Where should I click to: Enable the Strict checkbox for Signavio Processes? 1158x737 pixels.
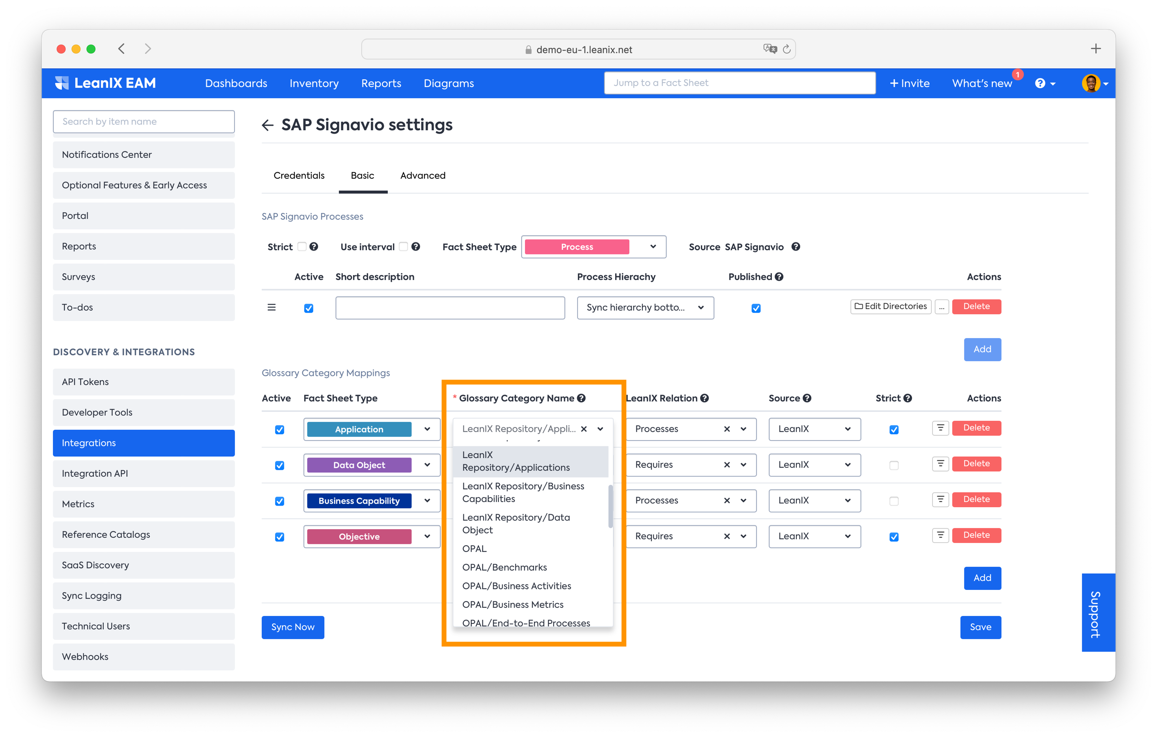pos(302,247)
